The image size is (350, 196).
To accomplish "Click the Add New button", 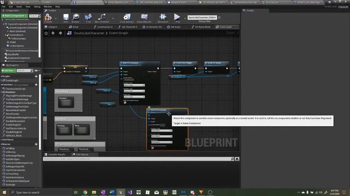I will click(x=9, y=71).
